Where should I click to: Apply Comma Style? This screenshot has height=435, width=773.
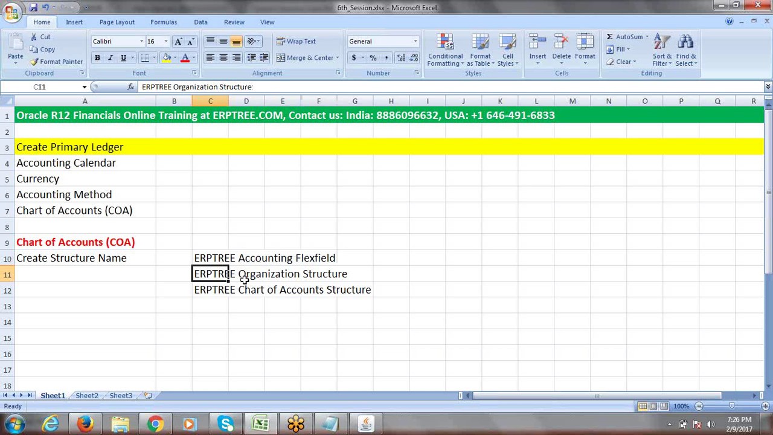(386, 58)
